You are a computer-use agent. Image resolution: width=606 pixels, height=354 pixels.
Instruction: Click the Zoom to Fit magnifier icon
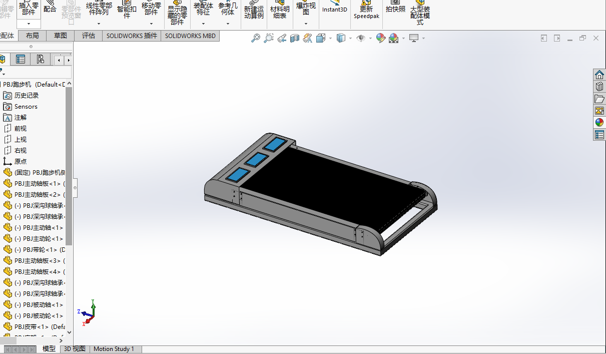pyautogui.click(x=256, y=38)
